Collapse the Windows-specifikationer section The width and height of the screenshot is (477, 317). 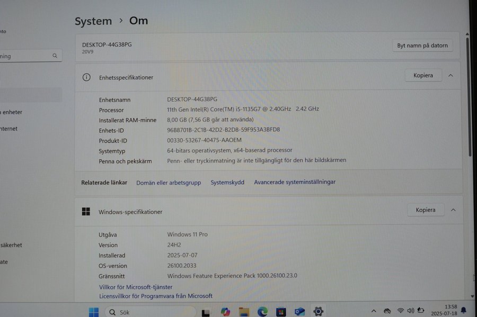tap(453, 210)
